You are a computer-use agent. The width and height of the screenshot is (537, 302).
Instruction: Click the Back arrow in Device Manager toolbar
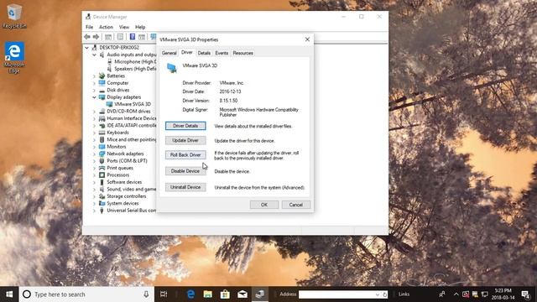(x=87, y=37)
